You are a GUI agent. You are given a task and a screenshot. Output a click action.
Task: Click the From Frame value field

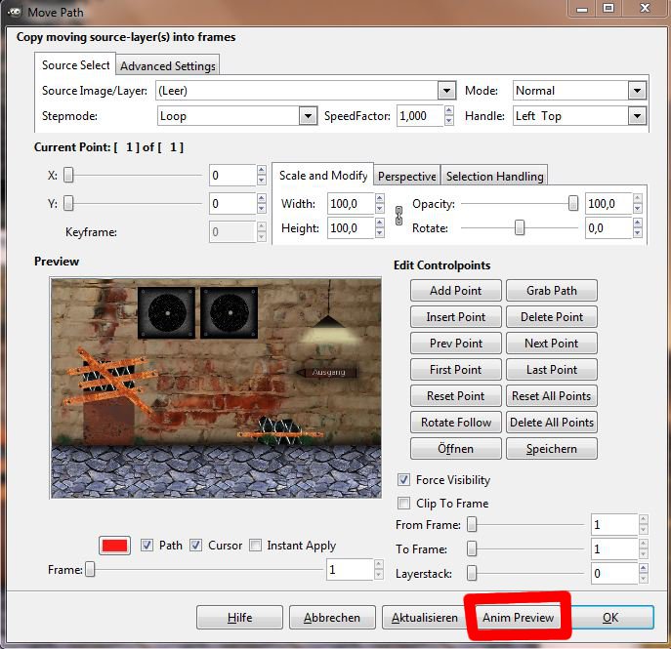point(614,525)
